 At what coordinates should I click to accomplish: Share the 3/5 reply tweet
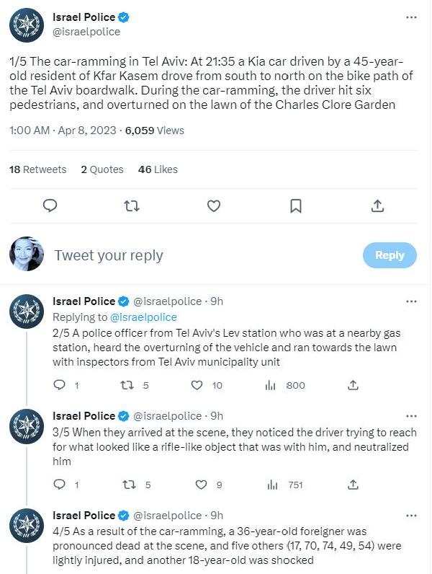pyautogui.click(x=353, y=485)
